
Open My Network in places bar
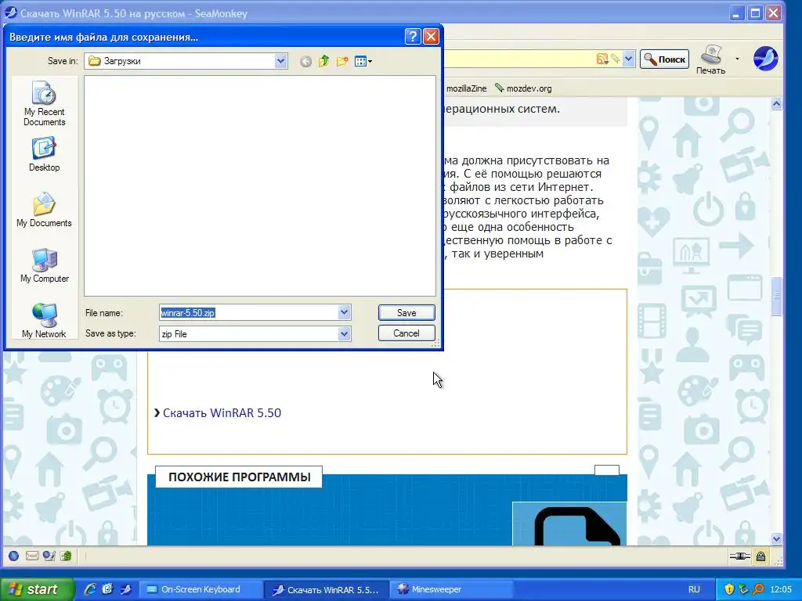tap(44, 321)
